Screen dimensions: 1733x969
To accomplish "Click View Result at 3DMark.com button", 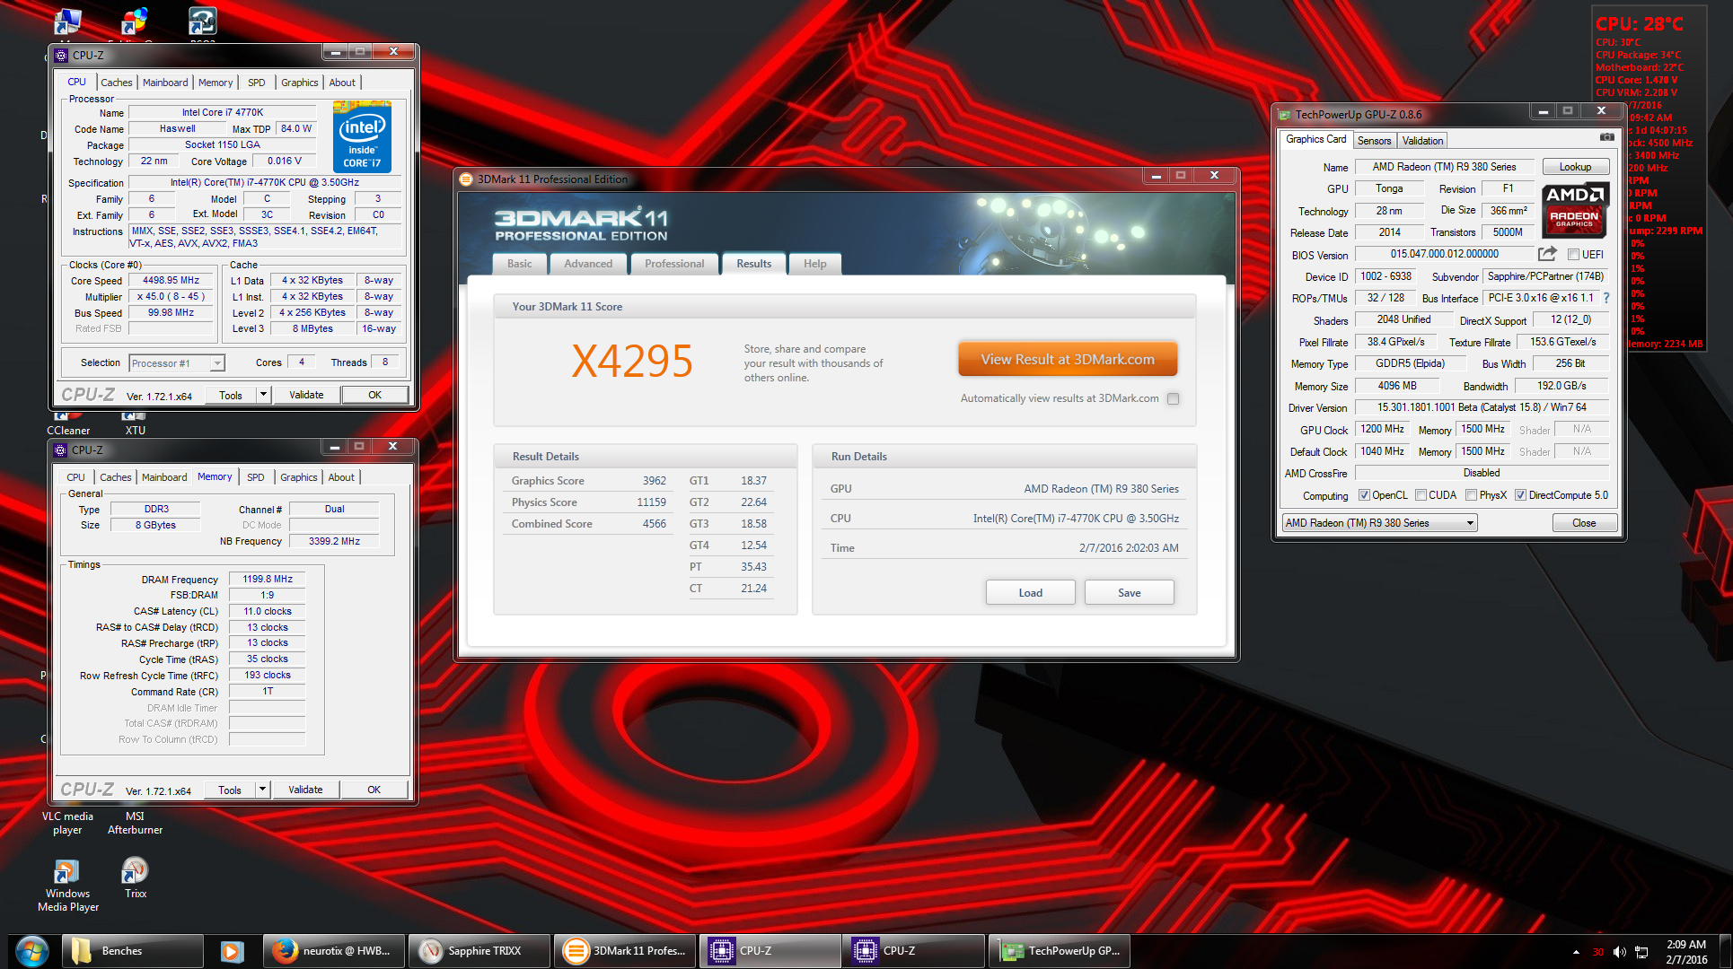I will (1068, 359).
